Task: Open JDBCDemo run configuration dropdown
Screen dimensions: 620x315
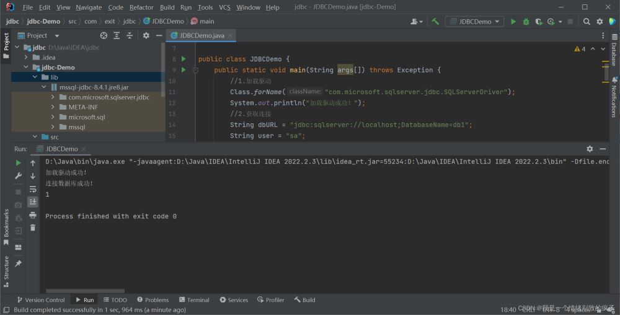Action: [475, 21]
